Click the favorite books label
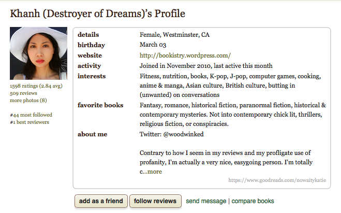Viewport: 341px width, 213px height. 100,105
